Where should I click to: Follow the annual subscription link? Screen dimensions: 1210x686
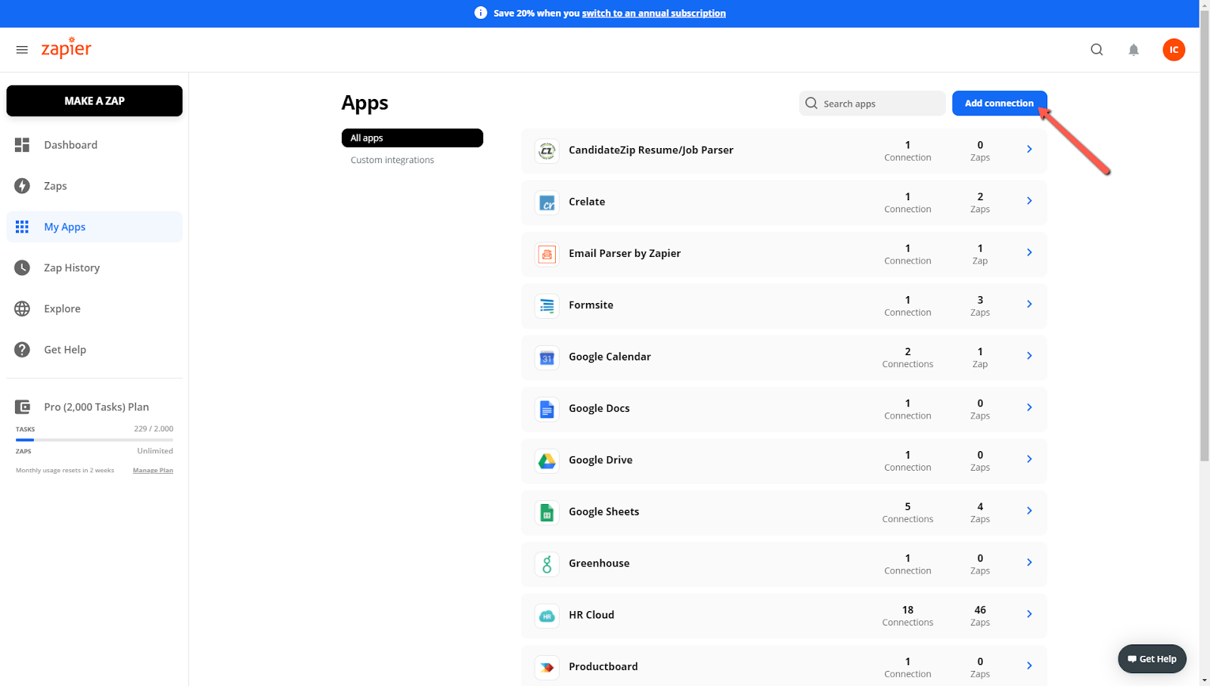click(x=654, y=13)
